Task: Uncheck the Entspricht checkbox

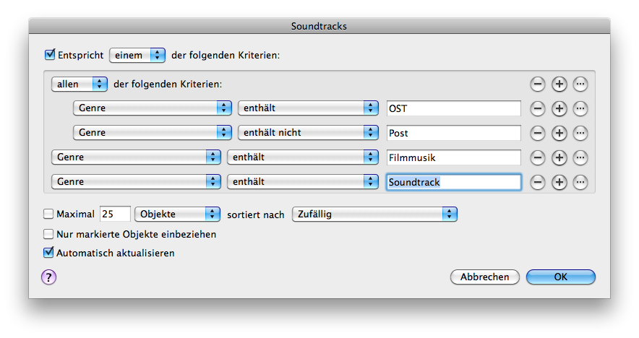Action: pos(50,54)
